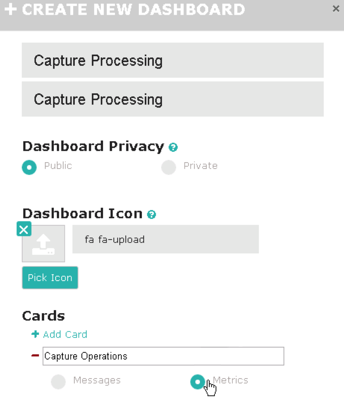Screen dimensions: 344x399
Task: Click the plus icon in dialog header
Action: [11, 10]
